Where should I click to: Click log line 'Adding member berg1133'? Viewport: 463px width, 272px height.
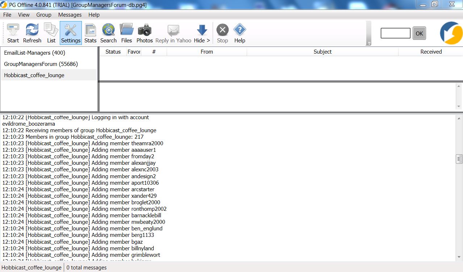pos(78,235)
